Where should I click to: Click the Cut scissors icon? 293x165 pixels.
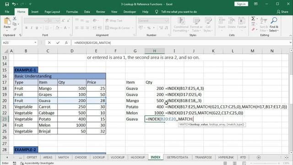[15, 18]
